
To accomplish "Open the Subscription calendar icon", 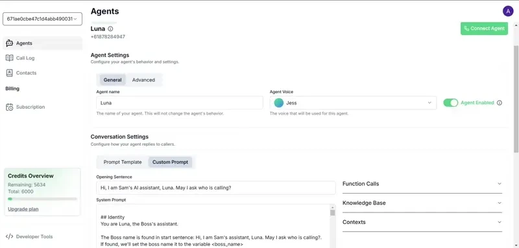I will pyautogui.click(x=9, y=107).
